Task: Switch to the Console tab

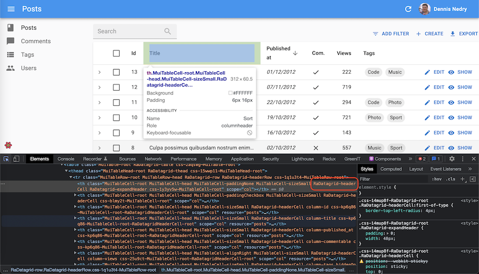Action: (x=66, y=159)
